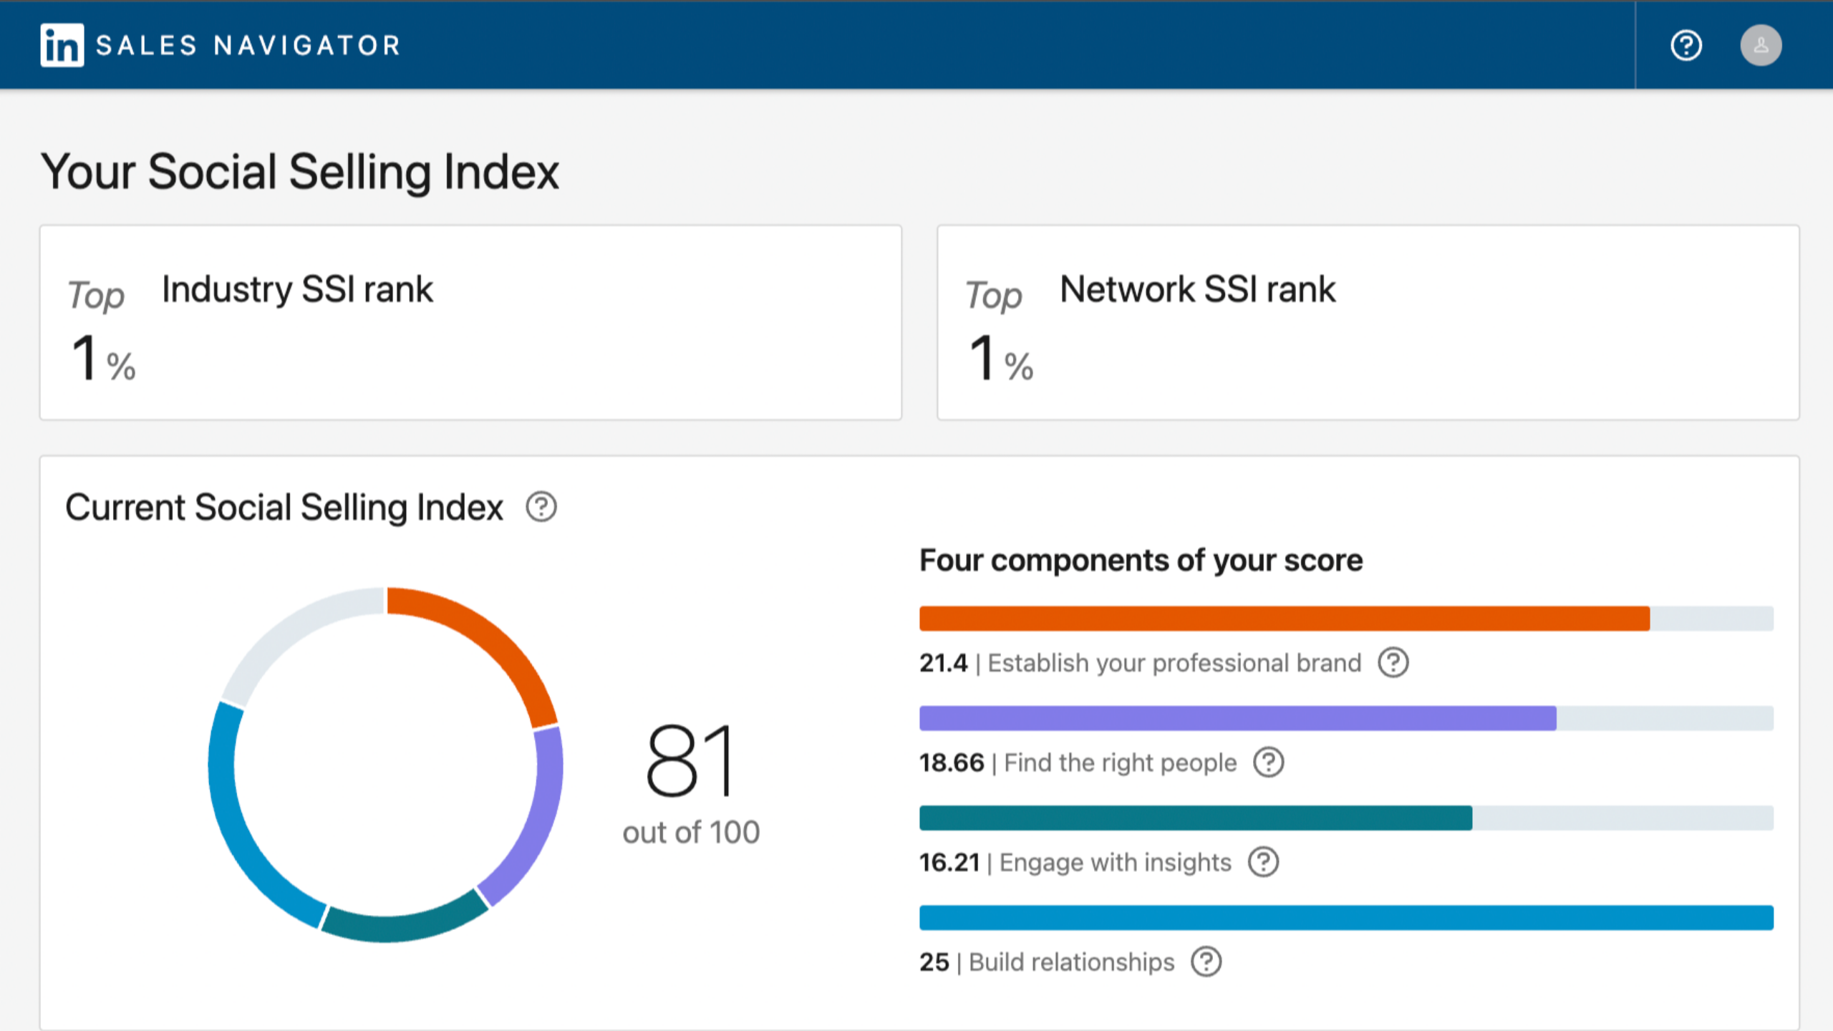The image size is (1833, 1031).
Task: Click the 81 out of 100 score
Action: point(691,784)
